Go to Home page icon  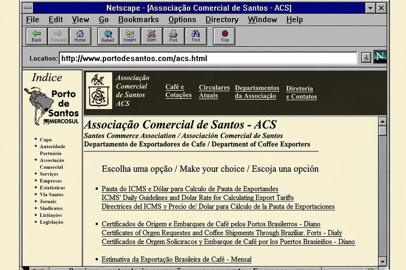[80, 36]
